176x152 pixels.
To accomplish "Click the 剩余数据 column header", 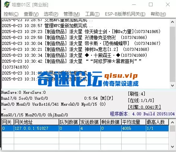I will point(111,122).
